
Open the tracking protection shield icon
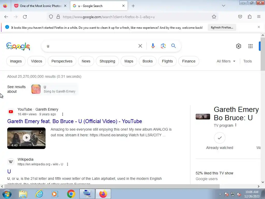click(51, 17)
